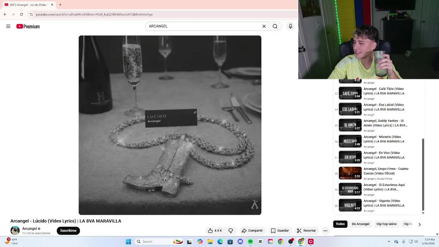Open CapCut from the taskbar
Screen dimensions: 439x247
pos(260,242)
